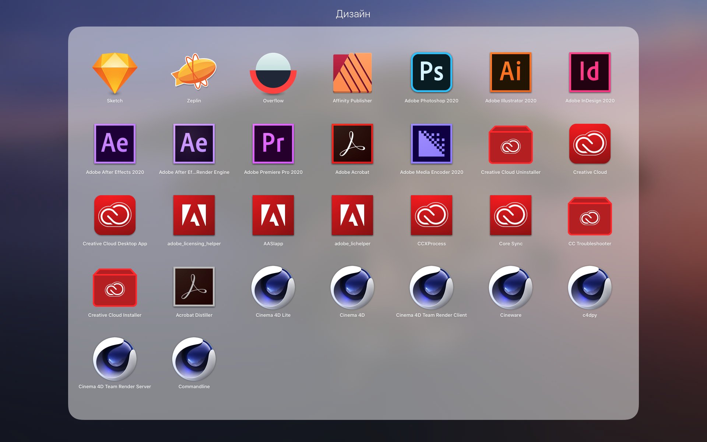
Task: Open Acrobat Distiller
Action: 194,287
